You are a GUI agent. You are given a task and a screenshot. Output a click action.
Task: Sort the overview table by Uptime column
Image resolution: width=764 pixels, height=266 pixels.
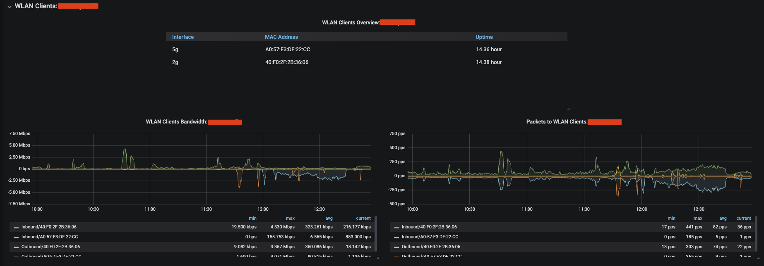(484, 37)
